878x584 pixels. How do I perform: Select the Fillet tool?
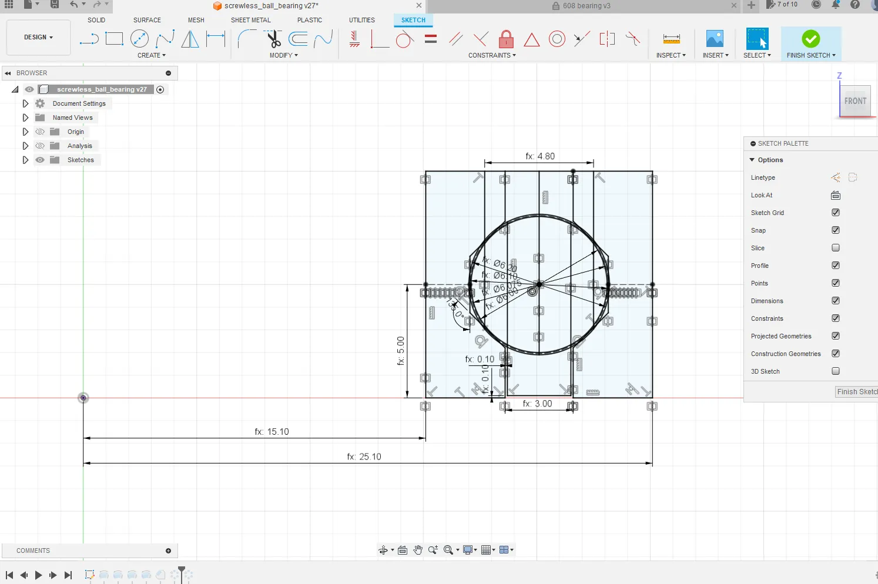coord(247,39)
